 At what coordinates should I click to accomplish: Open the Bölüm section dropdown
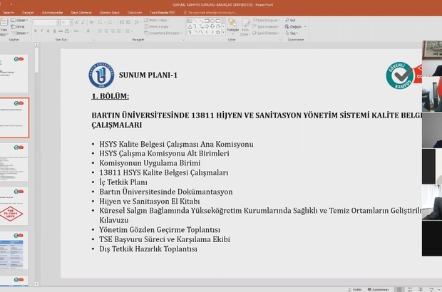click(19, 33)
